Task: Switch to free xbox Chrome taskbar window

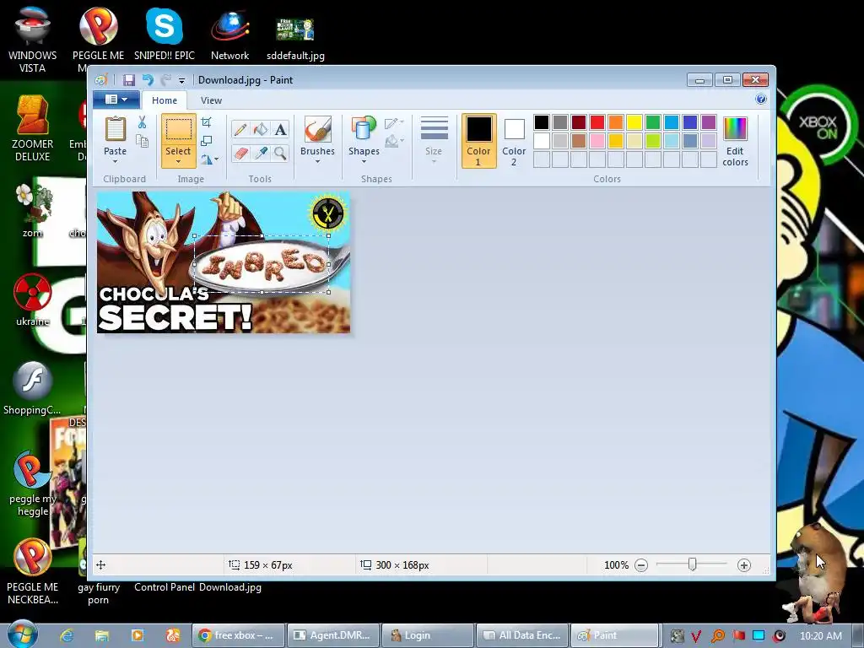Action: point(238,635)
